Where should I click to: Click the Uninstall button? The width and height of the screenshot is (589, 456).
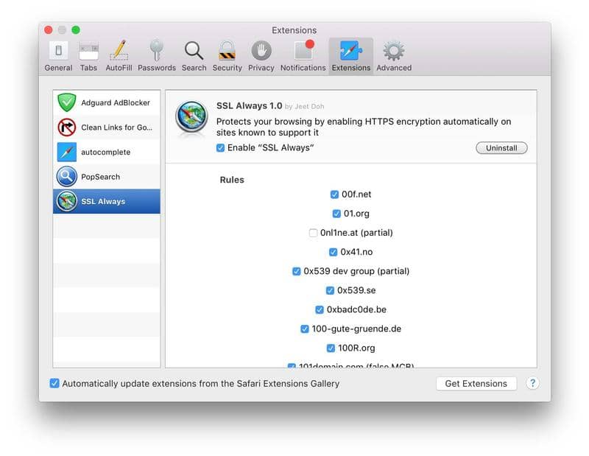[501, 147]
